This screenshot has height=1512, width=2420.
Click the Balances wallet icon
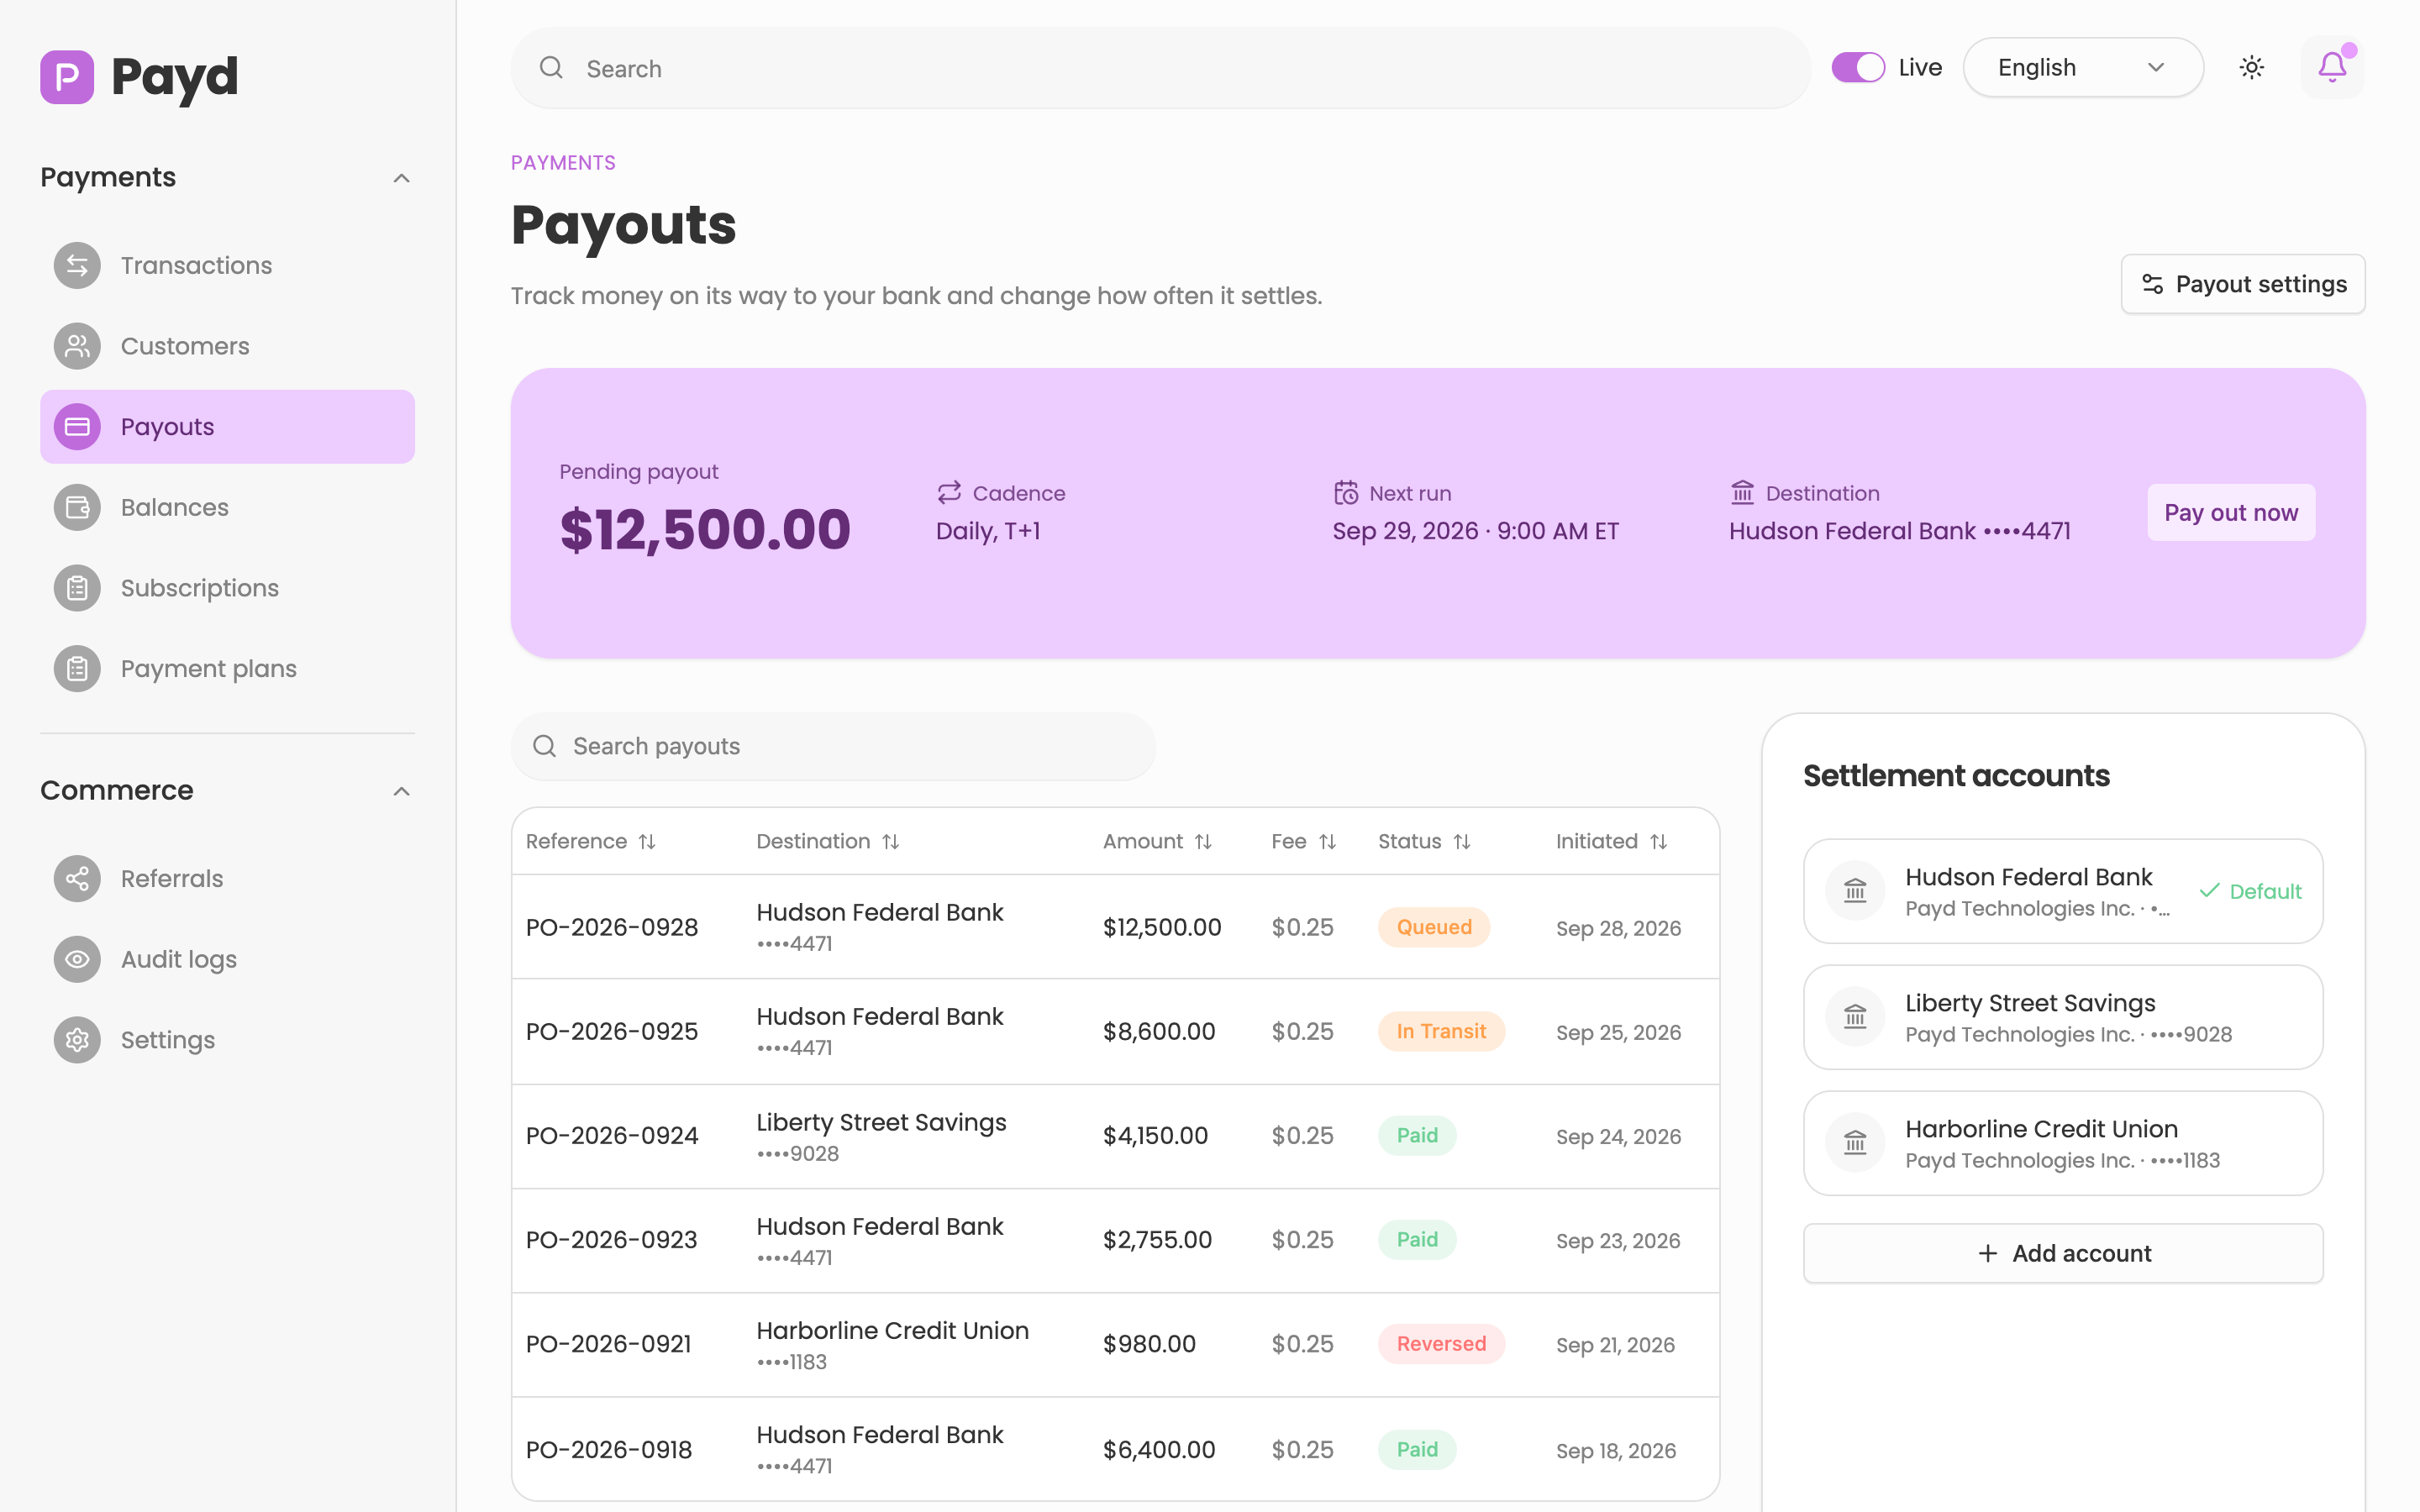77,507
